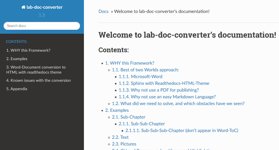This screenshot has height=150, width=279.
Task: Open link 1.2. What did we need to solve
Action: [178, 104]
